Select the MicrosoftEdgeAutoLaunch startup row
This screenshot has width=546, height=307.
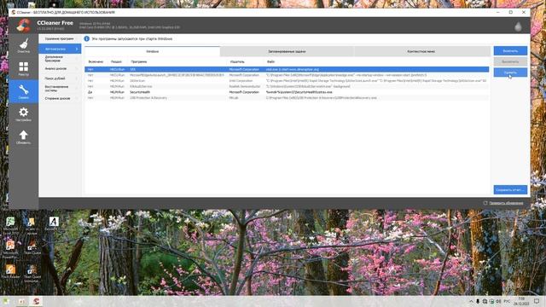(287, 75)
